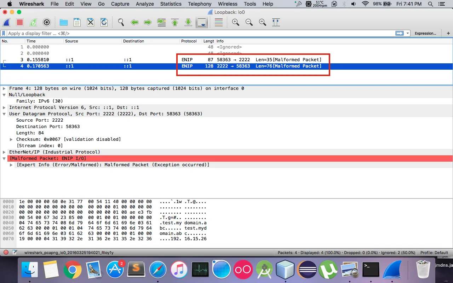Open the Wi-Fi menu bar icon

click(x=365, y=4)
